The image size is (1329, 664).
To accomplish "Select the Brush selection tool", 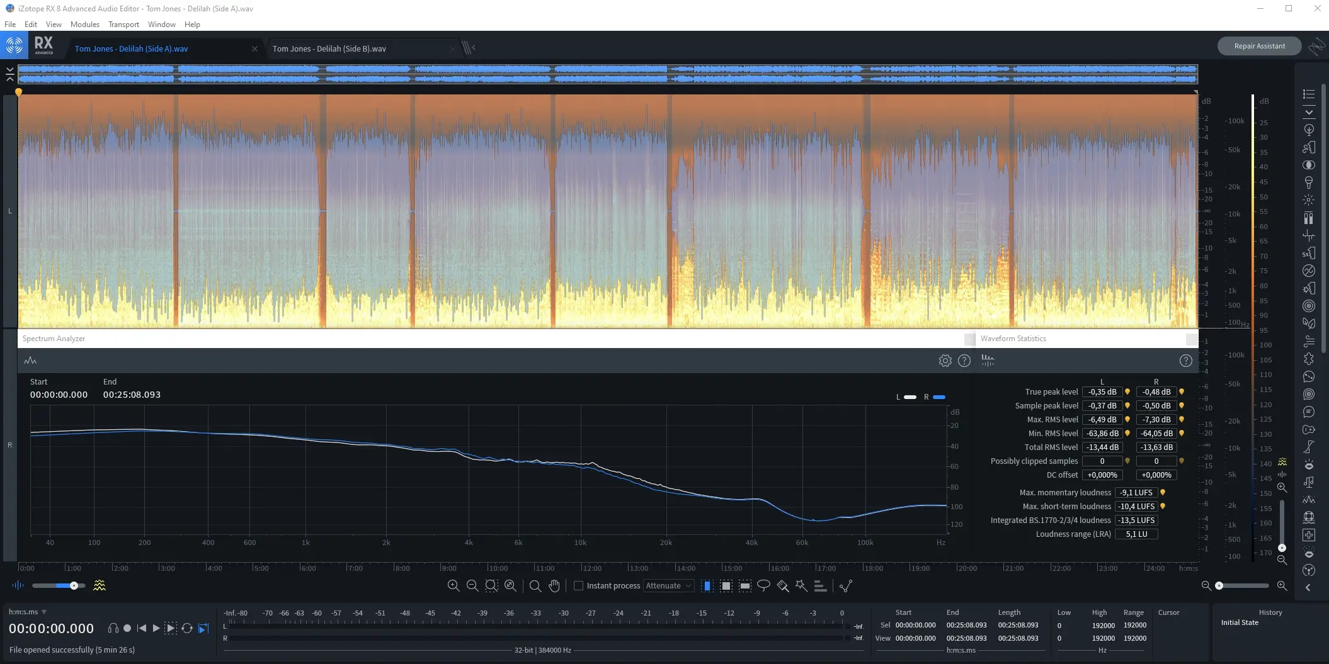I will tap(782, 585).
